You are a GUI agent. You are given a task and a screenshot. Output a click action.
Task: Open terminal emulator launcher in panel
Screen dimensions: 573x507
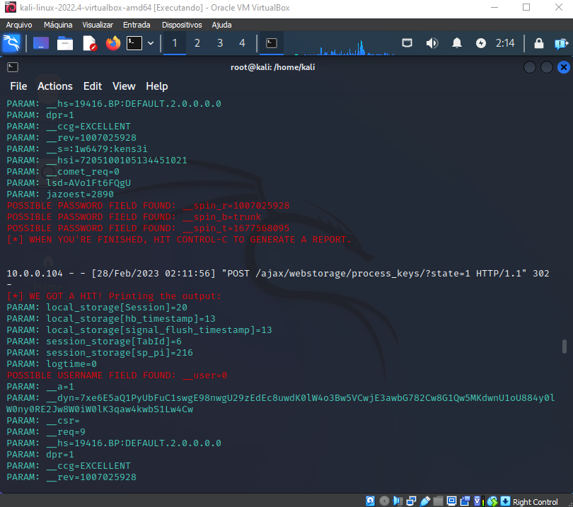pos(134,43)
